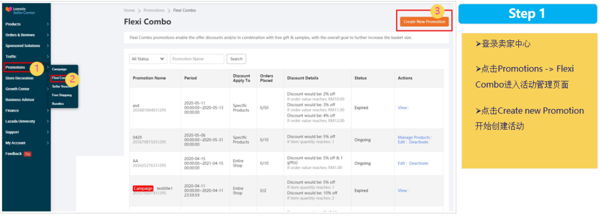600x216 pixels.
Task: Click the Discount Apply To column header
Action: tap(242, 78)
